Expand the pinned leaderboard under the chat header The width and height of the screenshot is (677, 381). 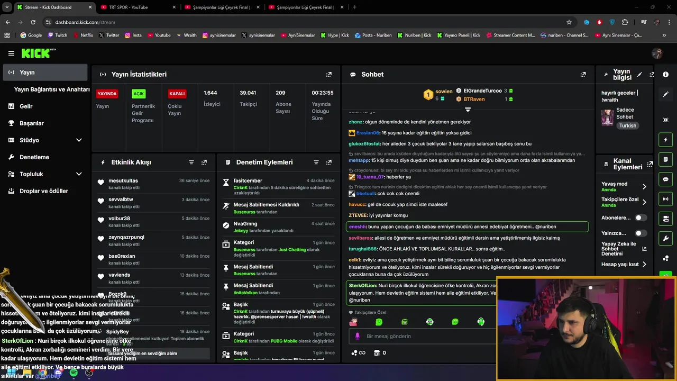468,109
